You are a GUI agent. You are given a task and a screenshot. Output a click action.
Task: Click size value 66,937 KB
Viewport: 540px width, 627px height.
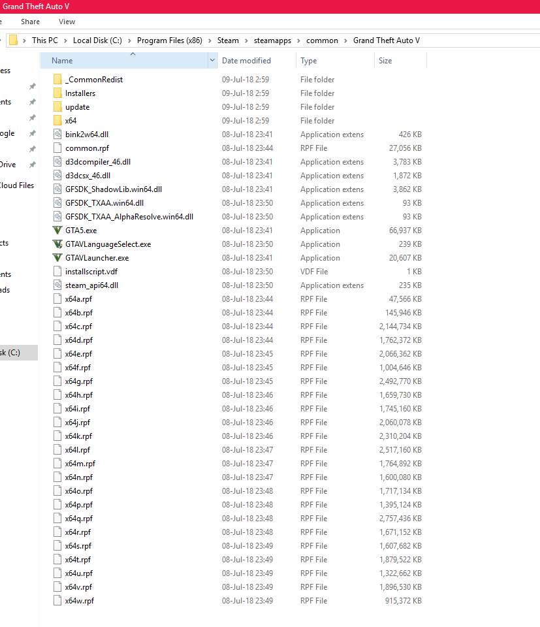tap(405, 231)
